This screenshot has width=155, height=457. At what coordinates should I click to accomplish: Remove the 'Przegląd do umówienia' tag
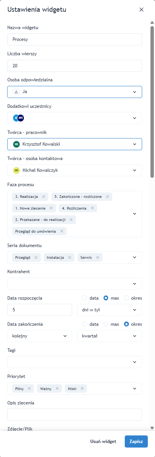(x=62, y=231)
